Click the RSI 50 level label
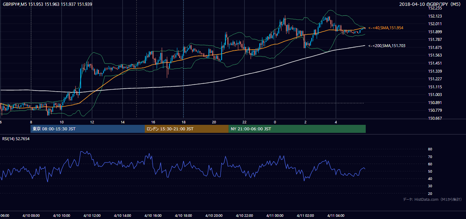 click(430, 171)
